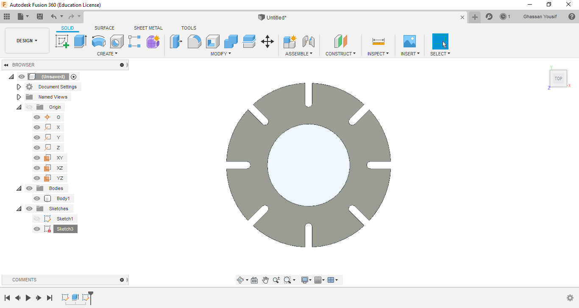Screen dimensions: 579x308
Task: Hide Body1
Action: pos(37,198)
